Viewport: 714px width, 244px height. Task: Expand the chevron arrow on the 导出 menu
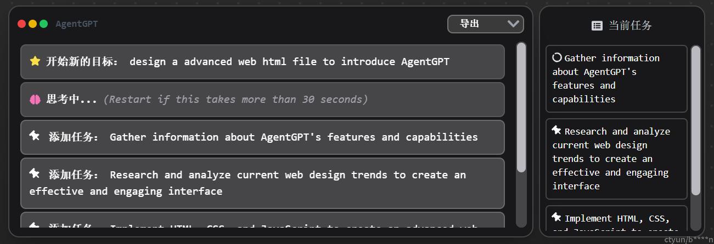[x=514, y=24]
